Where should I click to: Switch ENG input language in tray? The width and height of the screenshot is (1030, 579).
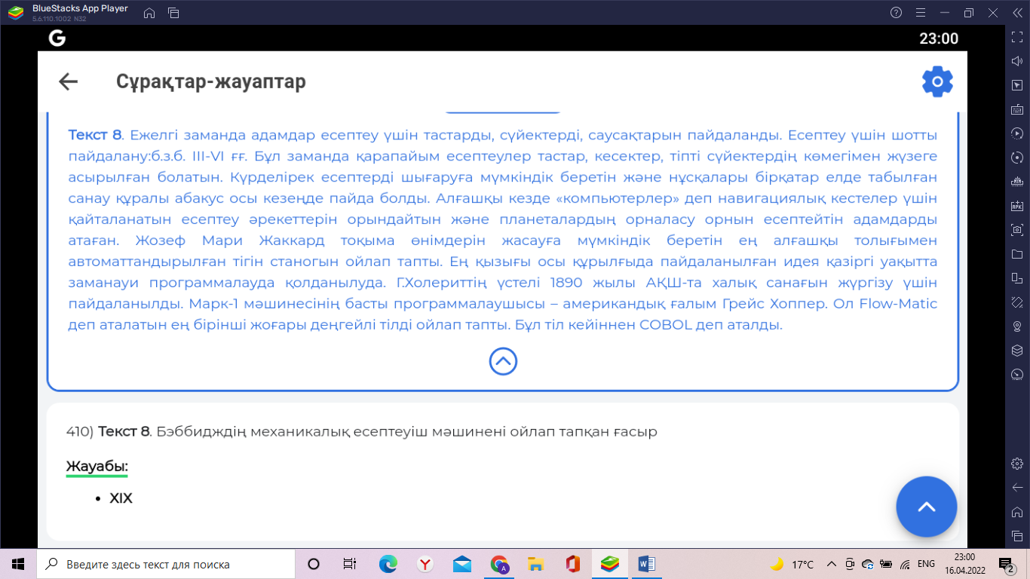tap(927, 564)
